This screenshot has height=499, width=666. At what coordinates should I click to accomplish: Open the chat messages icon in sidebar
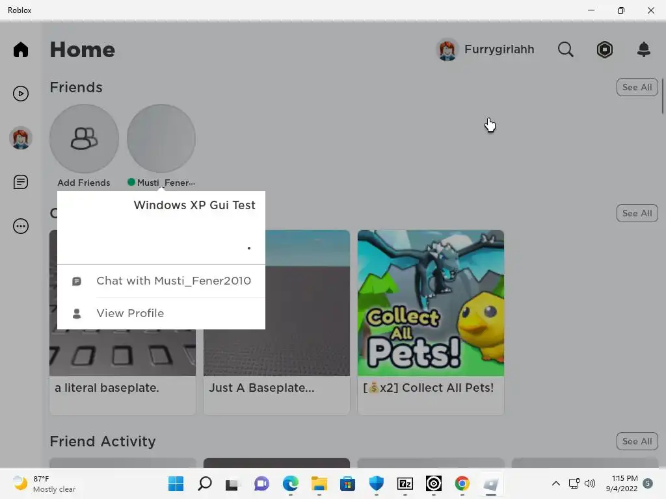tap(20, 182)
